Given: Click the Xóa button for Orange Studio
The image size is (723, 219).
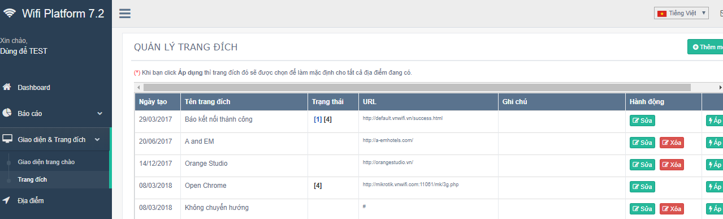Looking at the screenshot, I should [672, 165].
